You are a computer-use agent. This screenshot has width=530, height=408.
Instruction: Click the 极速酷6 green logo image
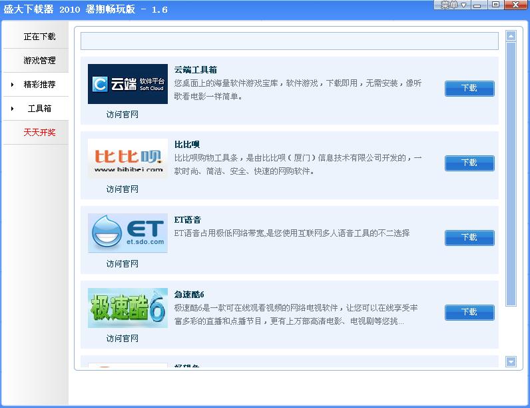click(128, 308)
